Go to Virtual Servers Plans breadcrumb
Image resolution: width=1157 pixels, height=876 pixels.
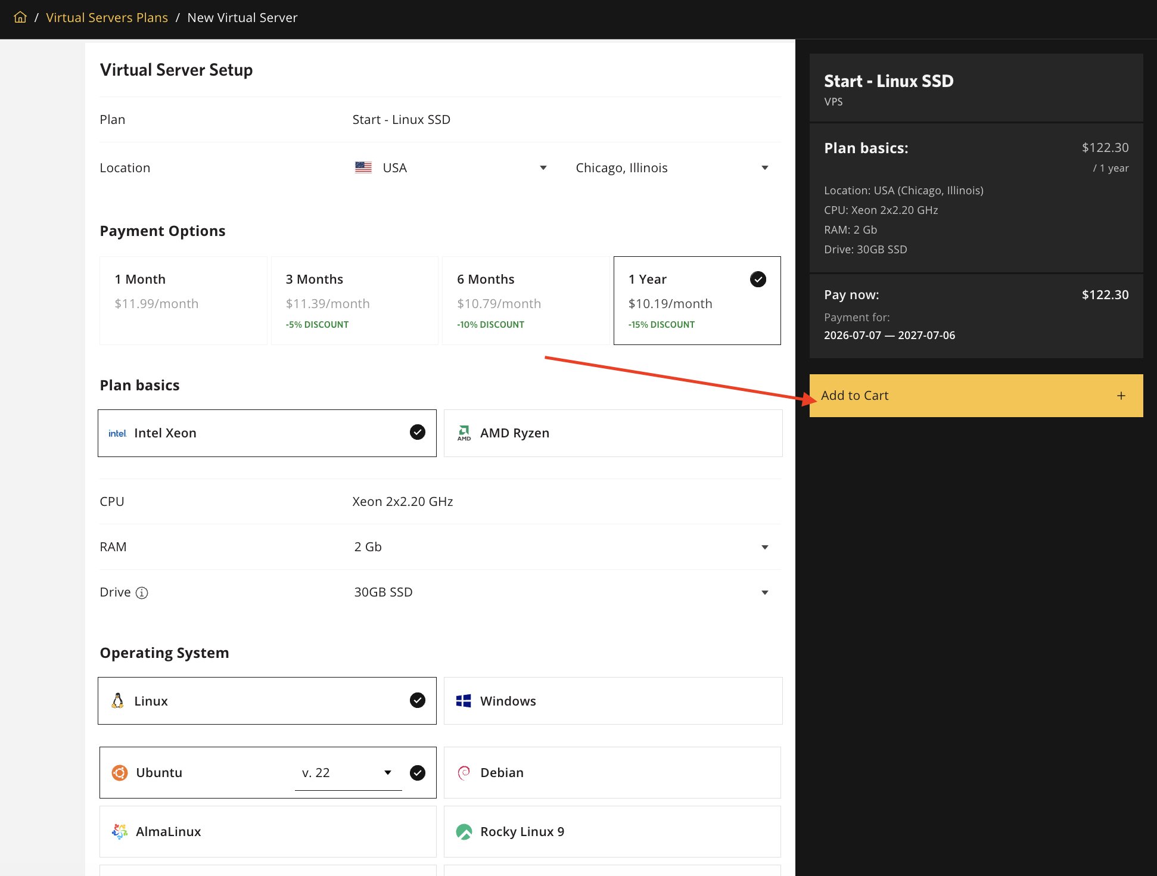(x=107, y=17)
